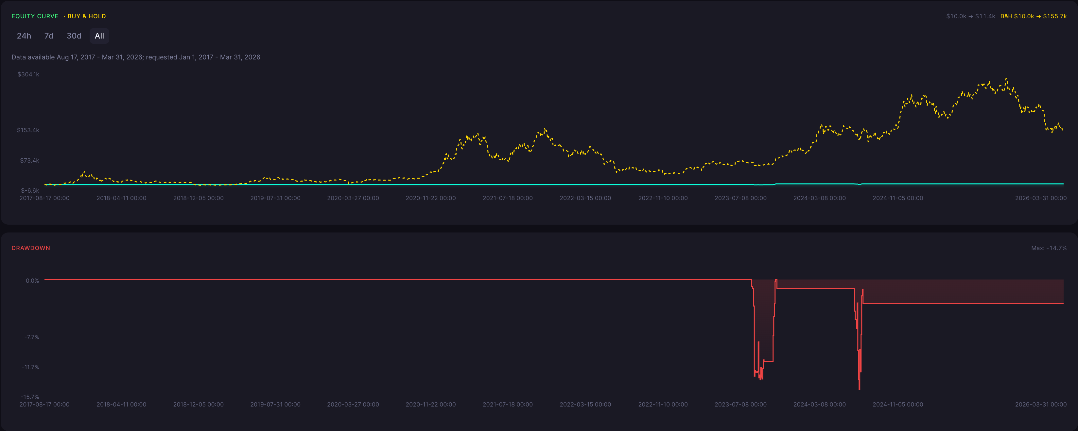Viewport: 1078px width, 431px height.
Task: Click the -15.7% drawdown axis label
Action: click(x=30, y=397)
